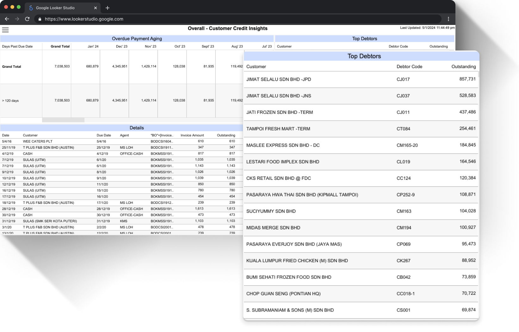
Task: Close the Google Looker Studio tab
Action: click(x=96, y=8)
